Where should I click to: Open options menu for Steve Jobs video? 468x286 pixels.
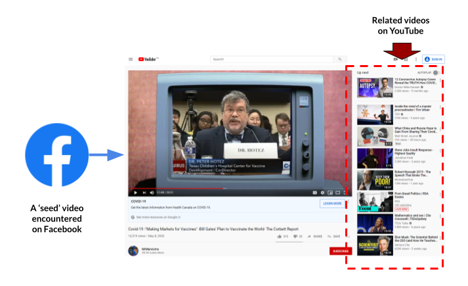click(440, 151)
